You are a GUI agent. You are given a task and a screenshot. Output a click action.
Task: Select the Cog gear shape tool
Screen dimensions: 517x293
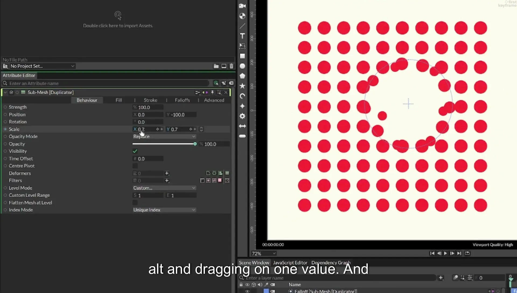coord(242,116)
